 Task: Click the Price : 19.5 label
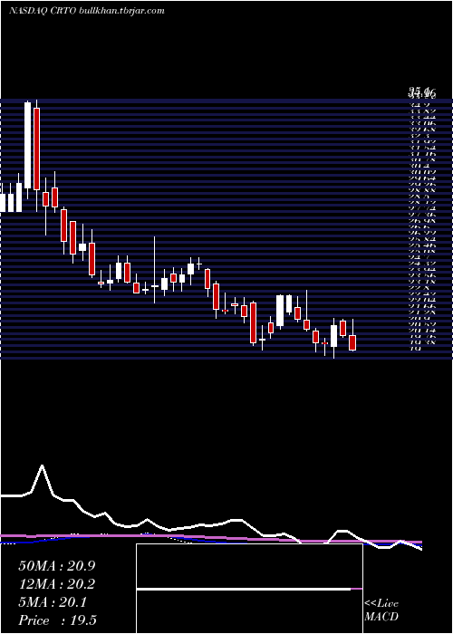pos(57,620)
